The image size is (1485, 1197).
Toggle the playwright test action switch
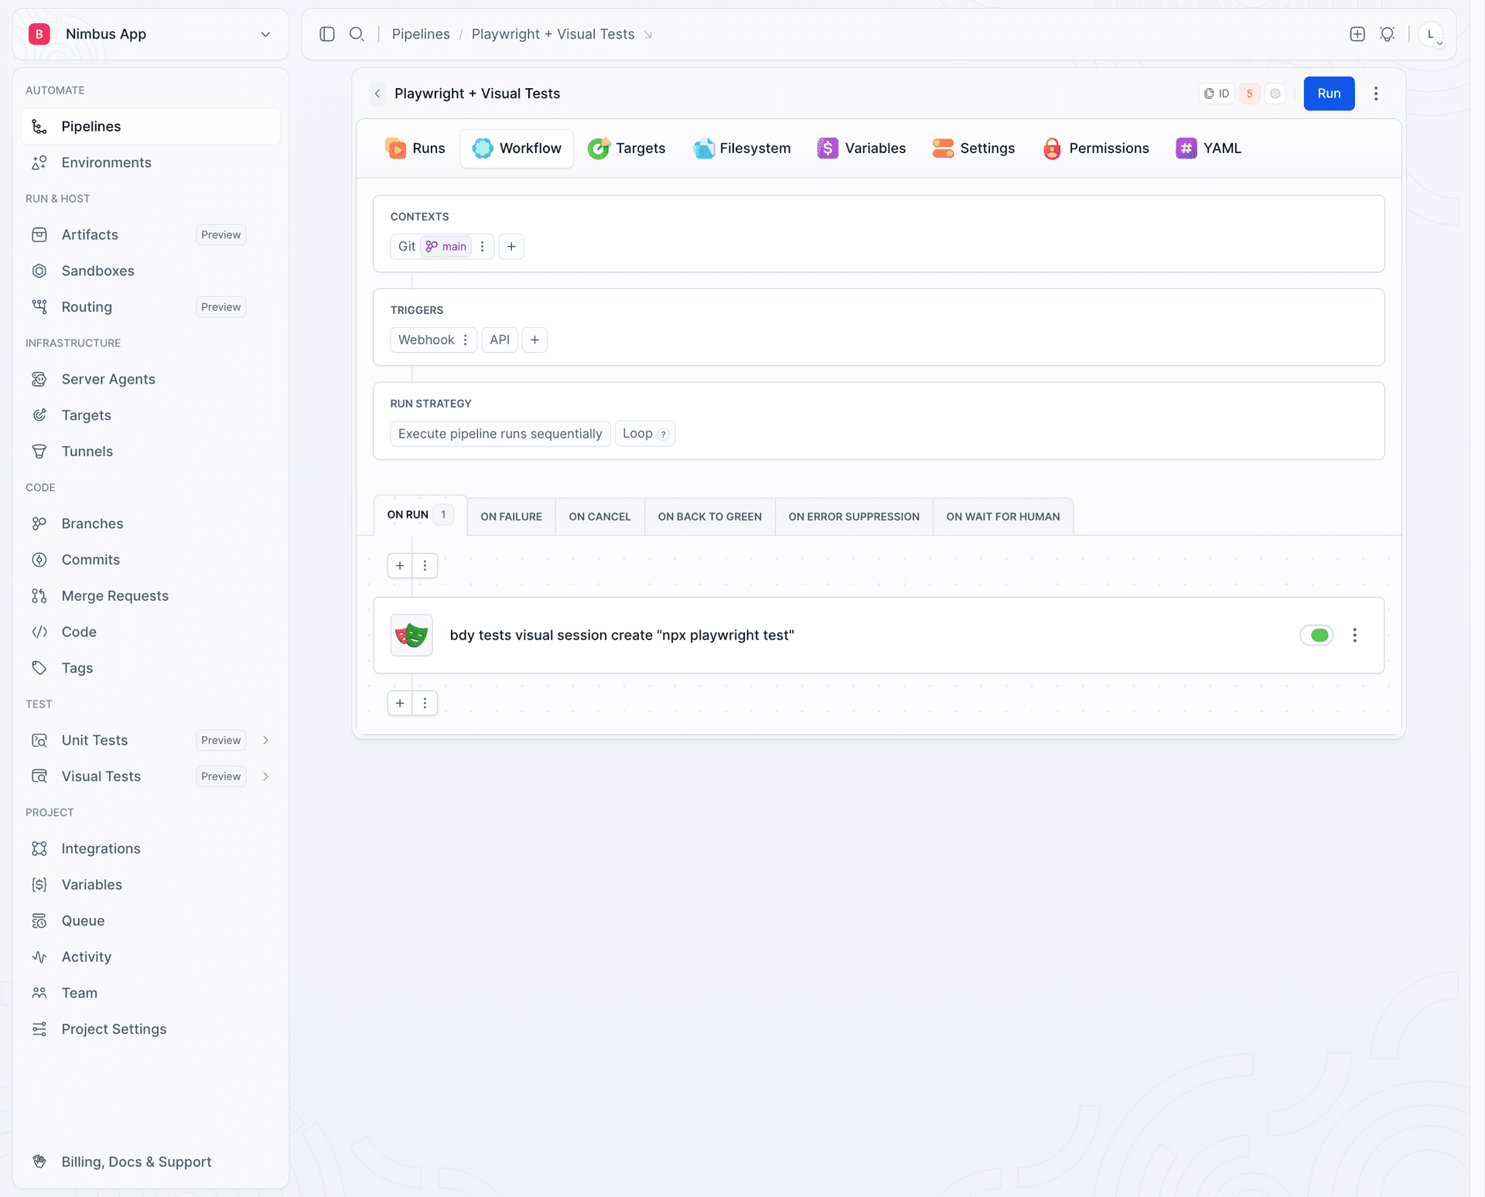[x=1316, y=635]
